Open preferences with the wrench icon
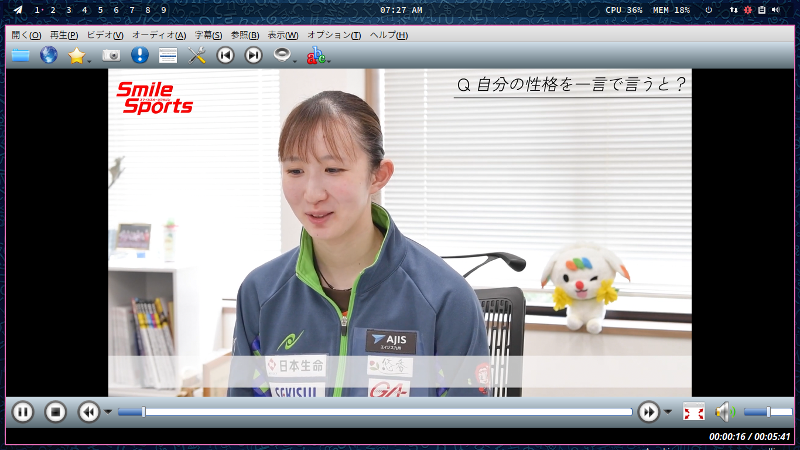Viewport: 800px width, 450px height. (x=197, y=55)
